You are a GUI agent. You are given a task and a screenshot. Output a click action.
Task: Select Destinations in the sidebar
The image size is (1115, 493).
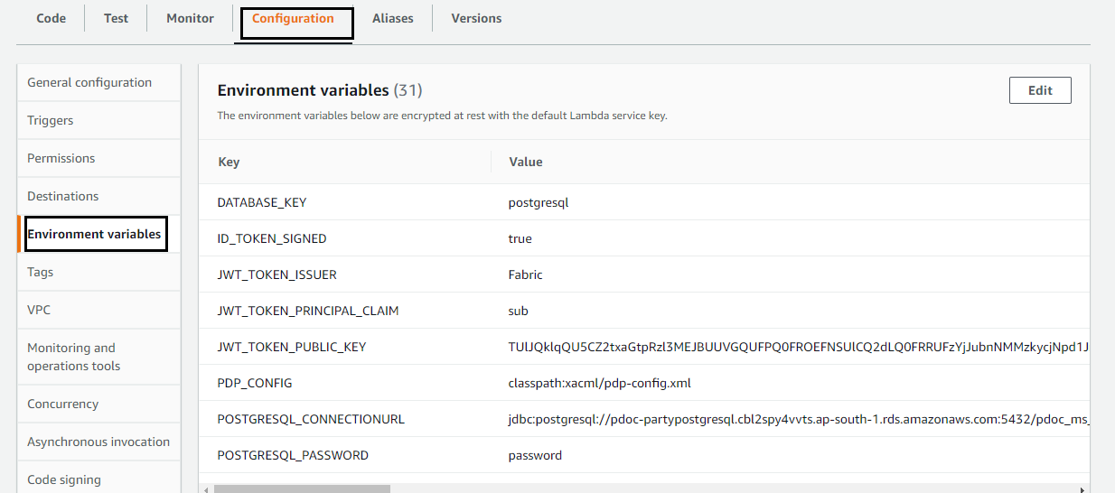pos(63,196)
